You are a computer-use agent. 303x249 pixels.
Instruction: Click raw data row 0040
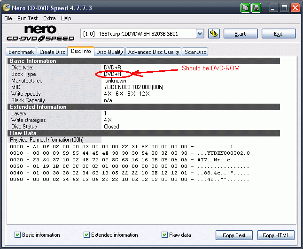pos(130,173)
